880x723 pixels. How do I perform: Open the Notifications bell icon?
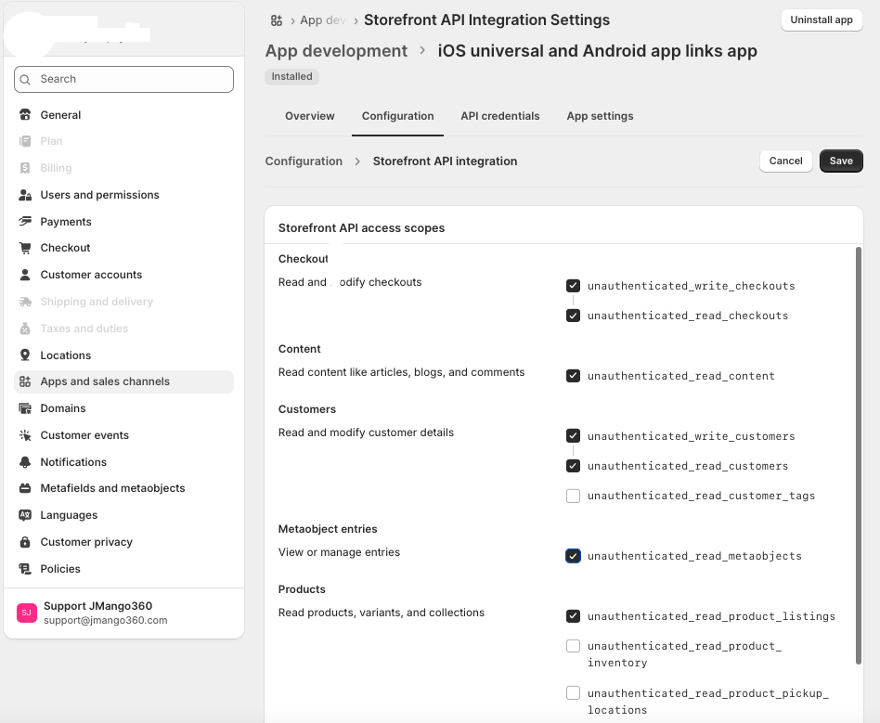click(x=24, y=462)
